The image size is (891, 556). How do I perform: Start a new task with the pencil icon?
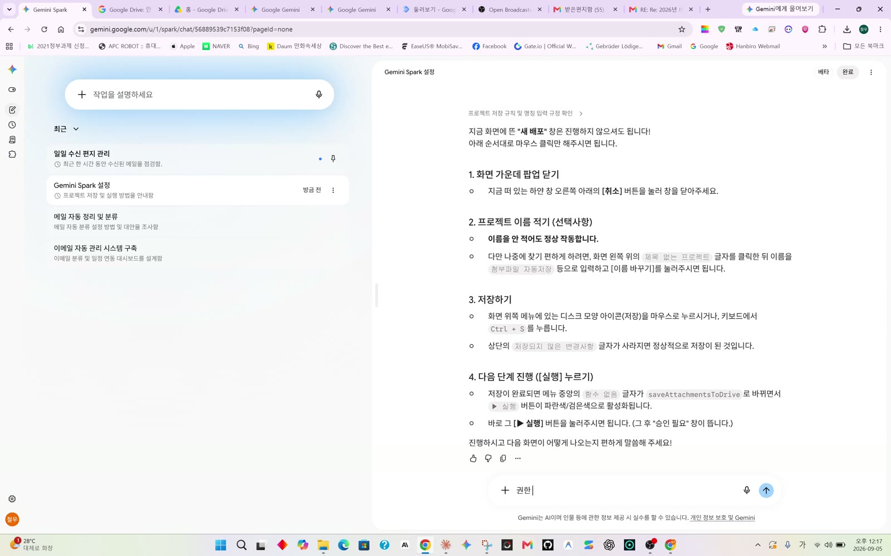point(12,110)
